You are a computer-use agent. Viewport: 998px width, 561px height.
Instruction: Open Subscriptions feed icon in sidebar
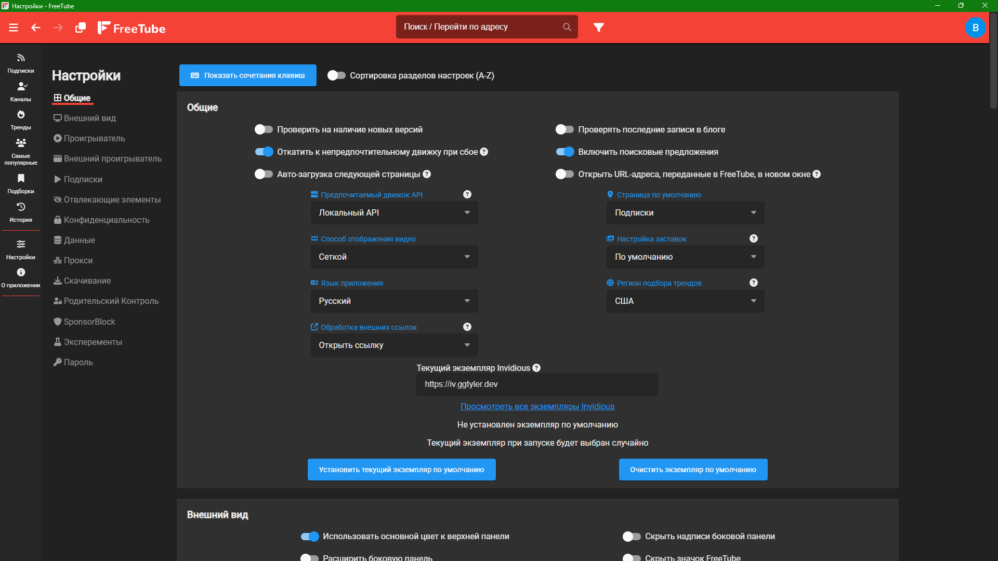[x=21, y=63]
